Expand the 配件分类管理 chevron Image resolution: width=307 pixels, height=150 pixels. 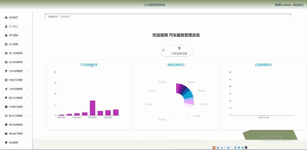pyautogui.click(x=28, y=98)
